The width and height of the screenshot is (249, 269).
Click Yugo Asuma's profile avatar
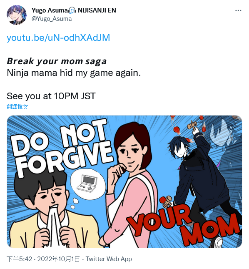[x=17, y=15]
